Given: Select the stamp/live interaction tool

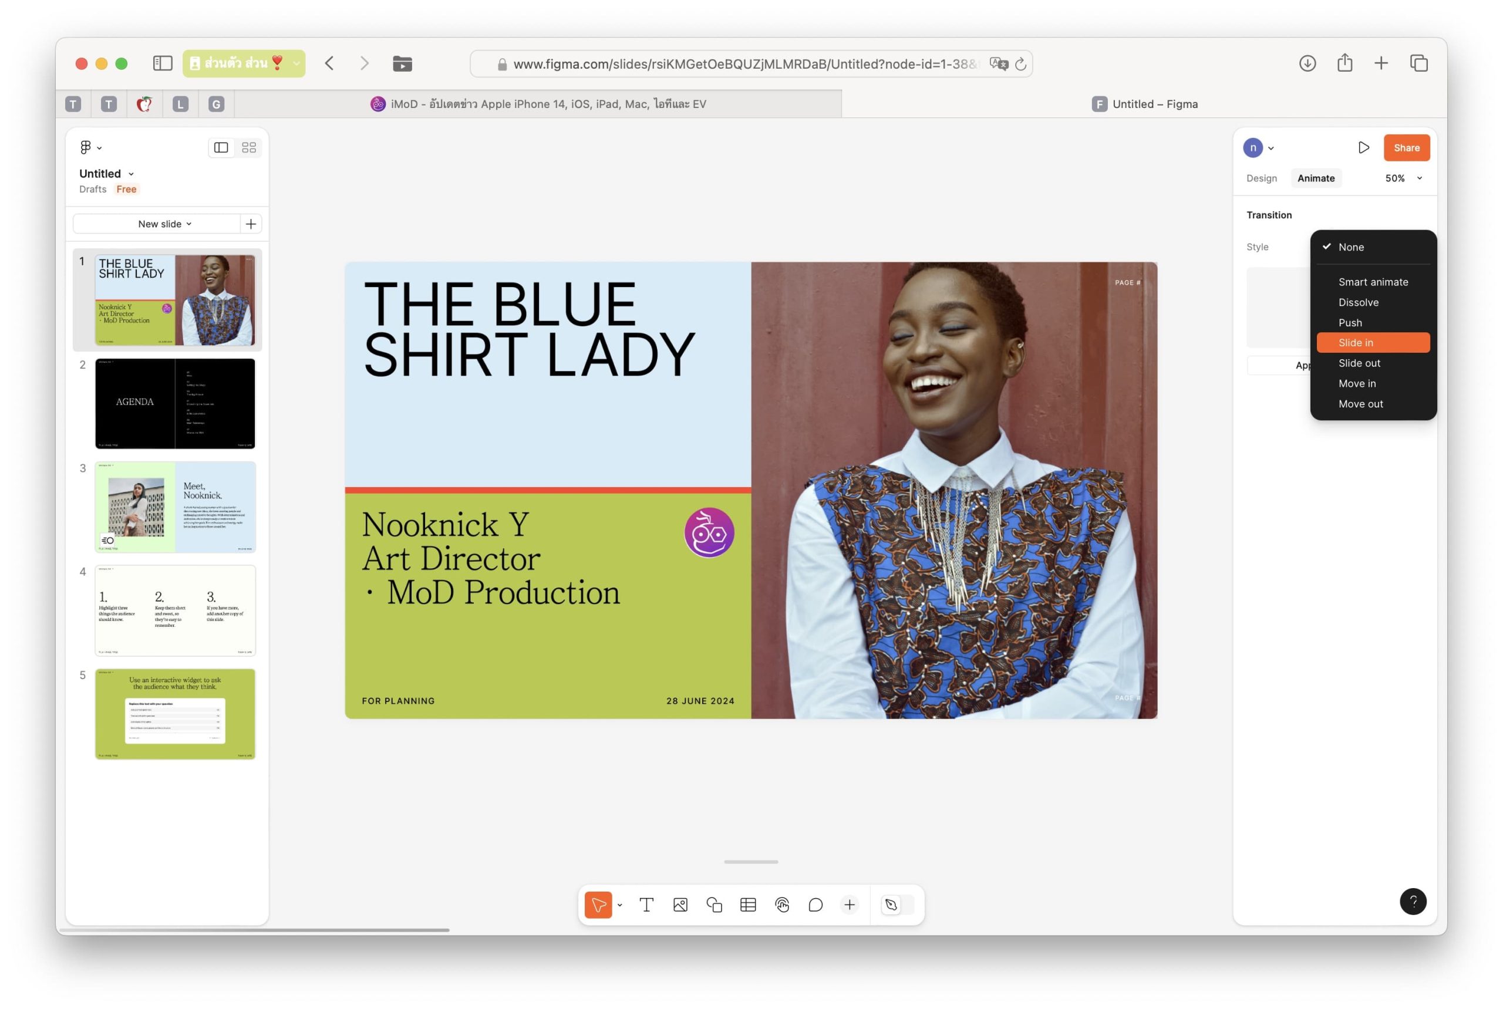Looking at the screenshot, I should 782,905.
